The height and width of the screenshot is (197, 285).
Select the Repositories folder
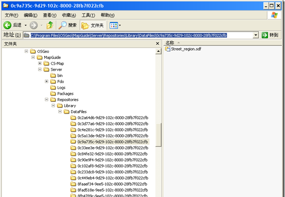tap(68, 100)
